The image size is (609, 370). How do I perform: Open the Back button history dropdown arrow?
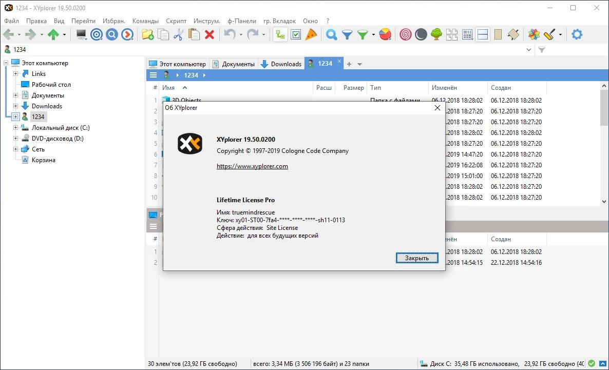pos(18,34)
